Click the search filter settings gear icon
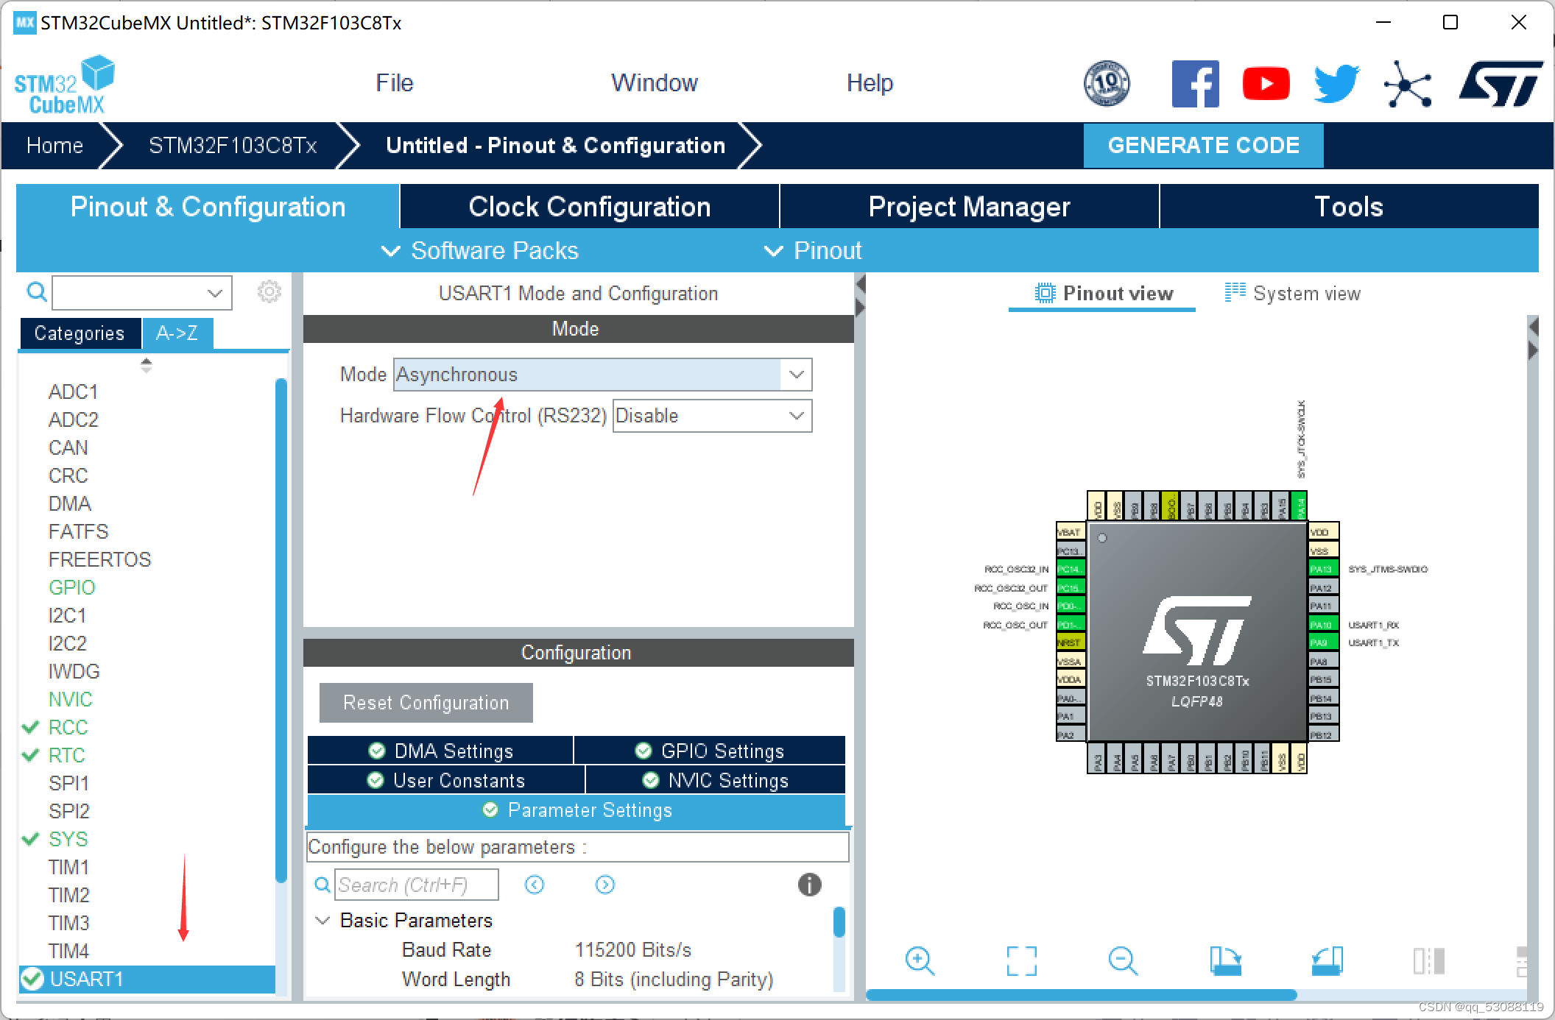This screenshot has width=1555, height=1020. click(269, 291)
